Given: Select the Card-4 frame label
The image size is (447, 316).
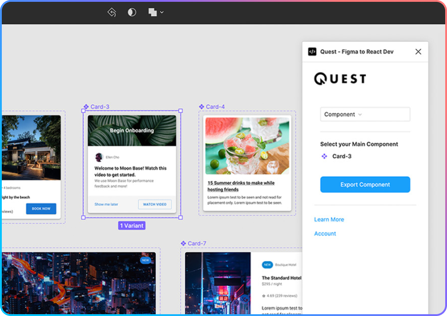Looking at the screenshot, I should (215, 107).
